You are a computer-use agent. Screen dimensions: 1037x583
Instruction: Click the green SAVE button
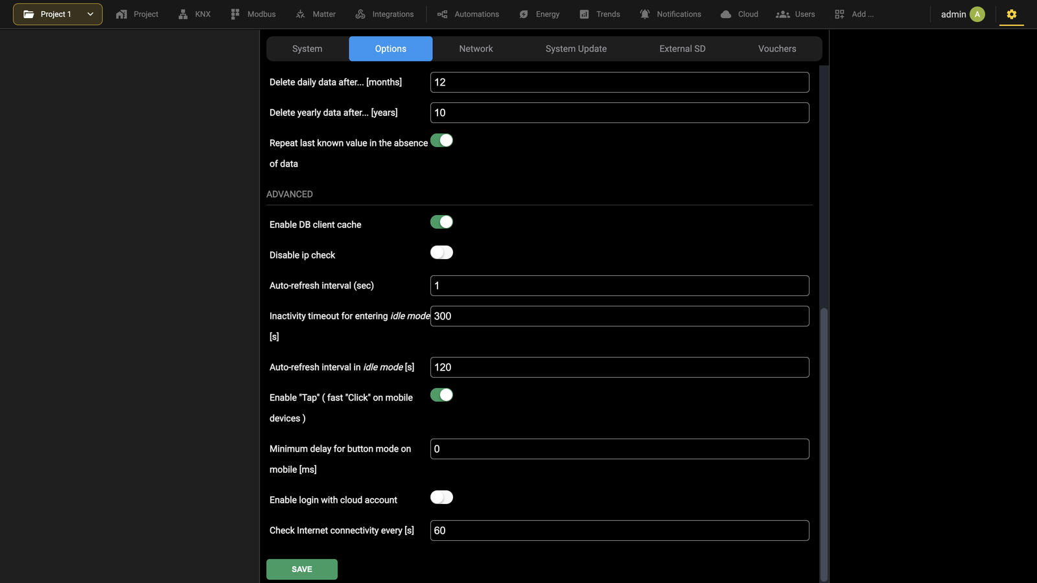tap(302, 569)
